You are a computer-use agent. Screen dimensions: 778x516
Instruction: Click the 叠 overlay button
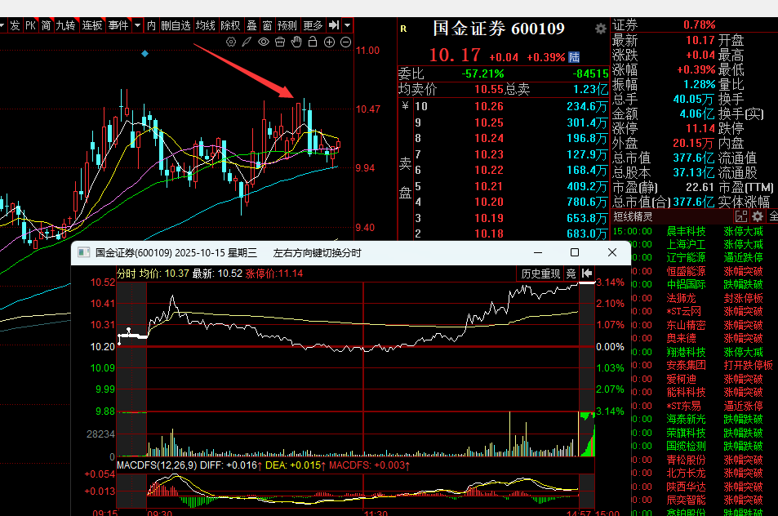click(252, 25)
